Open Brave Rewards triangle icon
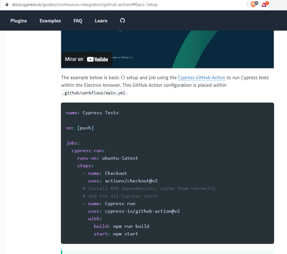 point(264,5)
